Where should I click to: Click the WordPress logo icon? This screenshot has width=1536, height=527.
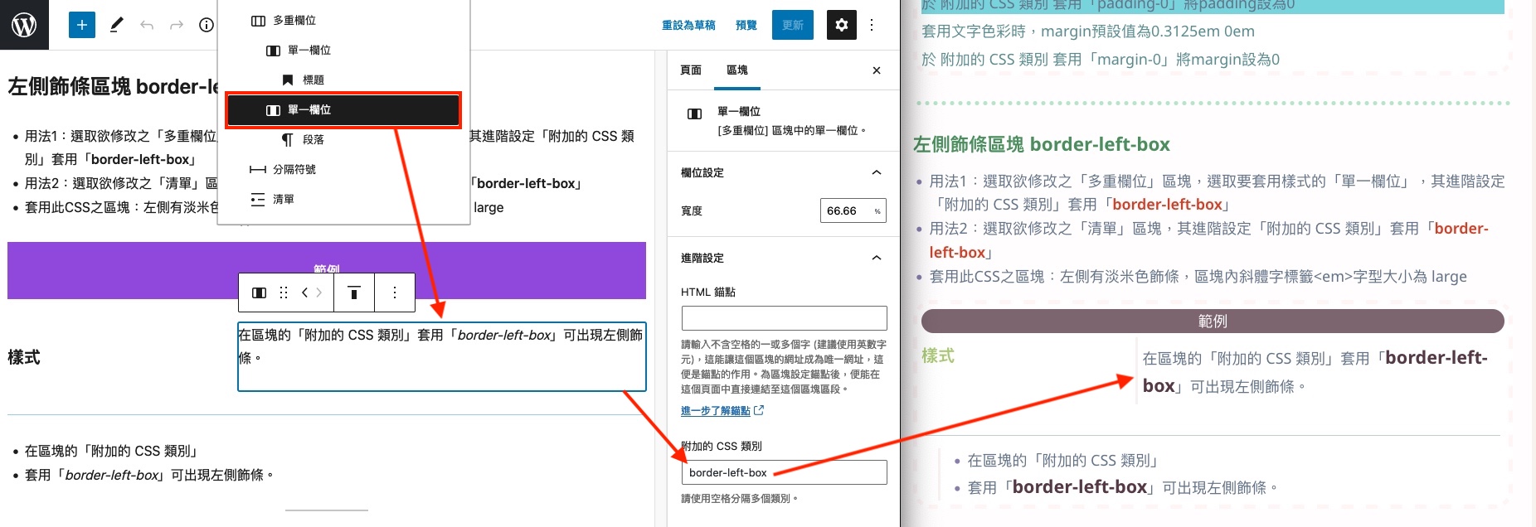24,25
